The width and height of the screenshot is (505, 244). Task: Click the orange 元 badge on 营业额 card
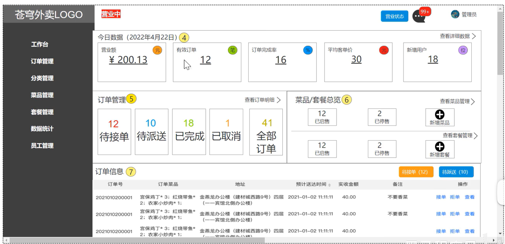(x=157, y=50)
